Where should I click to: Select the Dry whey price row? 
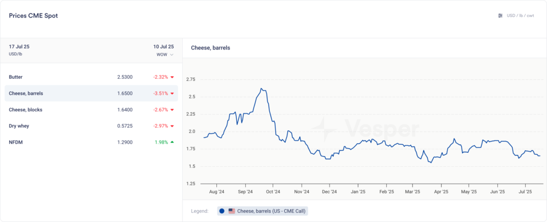pyautogui.click(x=91, y=126)
